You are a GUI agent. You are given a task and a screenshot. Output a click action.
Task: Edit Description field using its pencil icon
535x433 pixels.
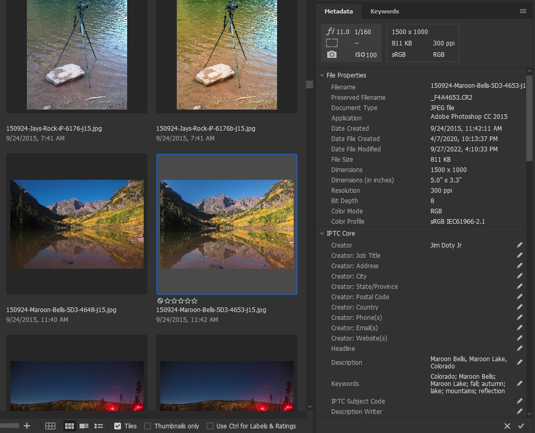pyautogui.click(x=519, y=363)
